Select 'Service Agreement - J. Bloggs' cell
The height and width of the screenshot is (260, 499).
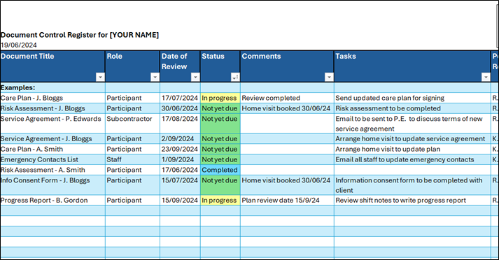coord(52,139)
